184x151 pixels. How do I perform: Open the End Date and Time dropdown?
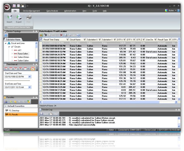[30, 87]
